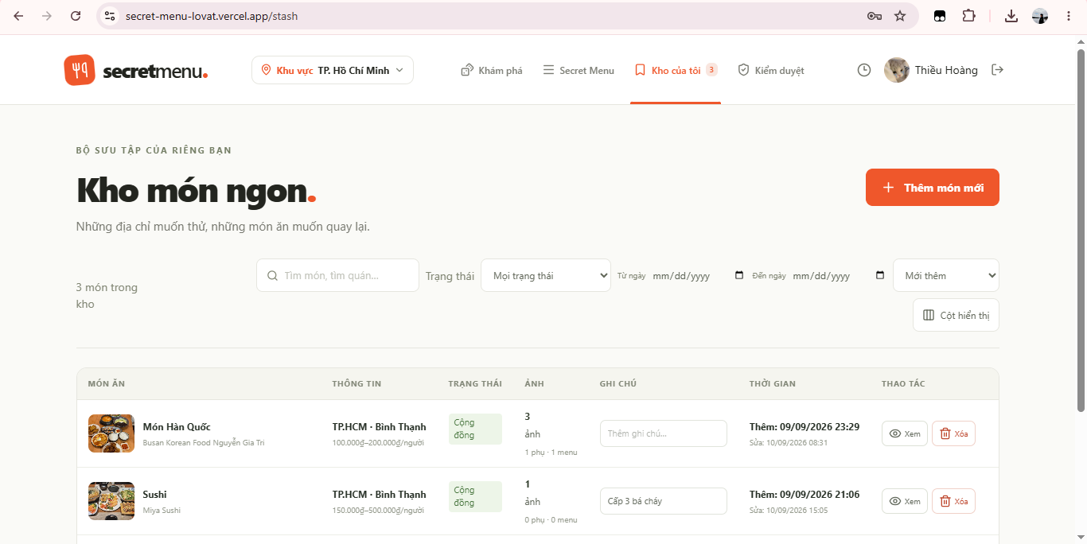Image resolution: width=1087 pixels, height=544 pixels.
Task: Click the calendar icon in Từ ngày field
Action: [x=739, y=275]
